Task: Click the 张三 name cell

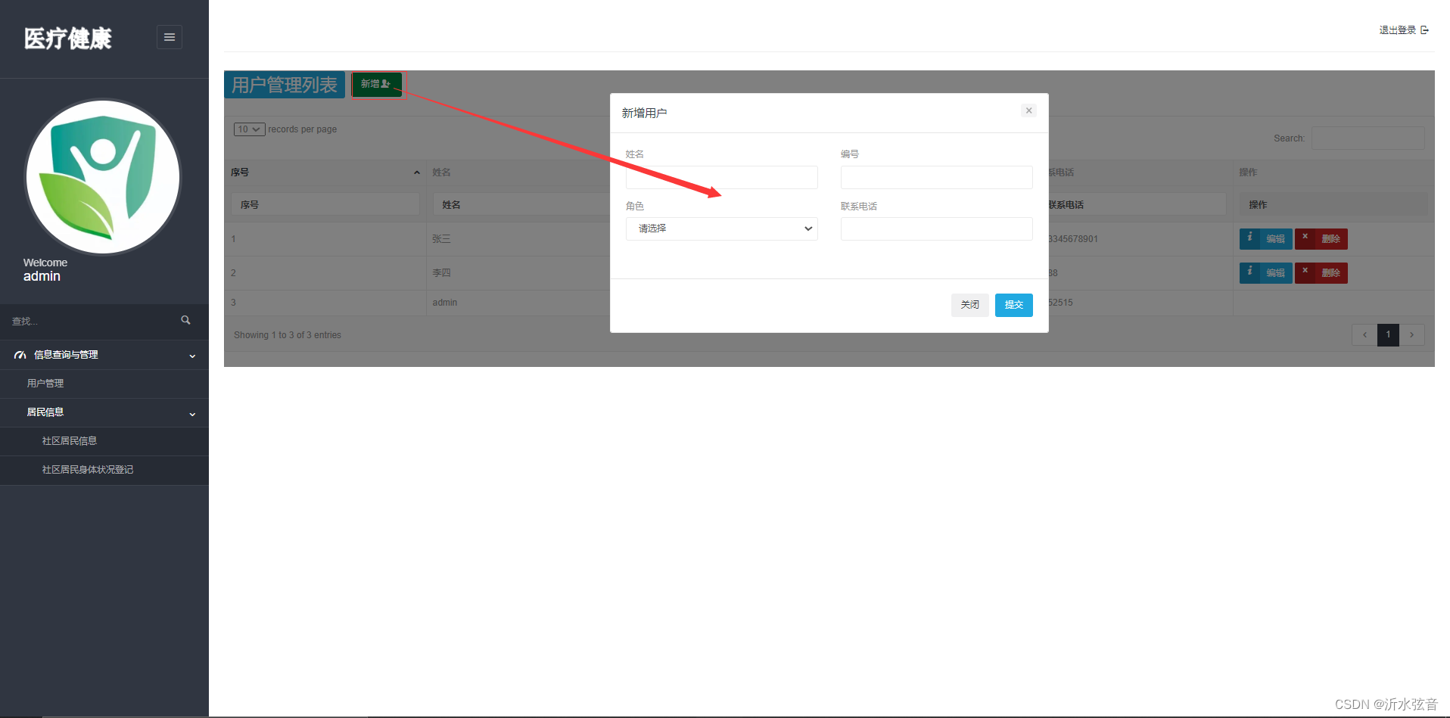Action: tap(441, 239)
